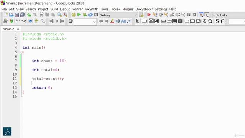Jump to the previous bookmark icon
Image resolution: width=245 pixels, height=138 pixels.
click(51, 21)
